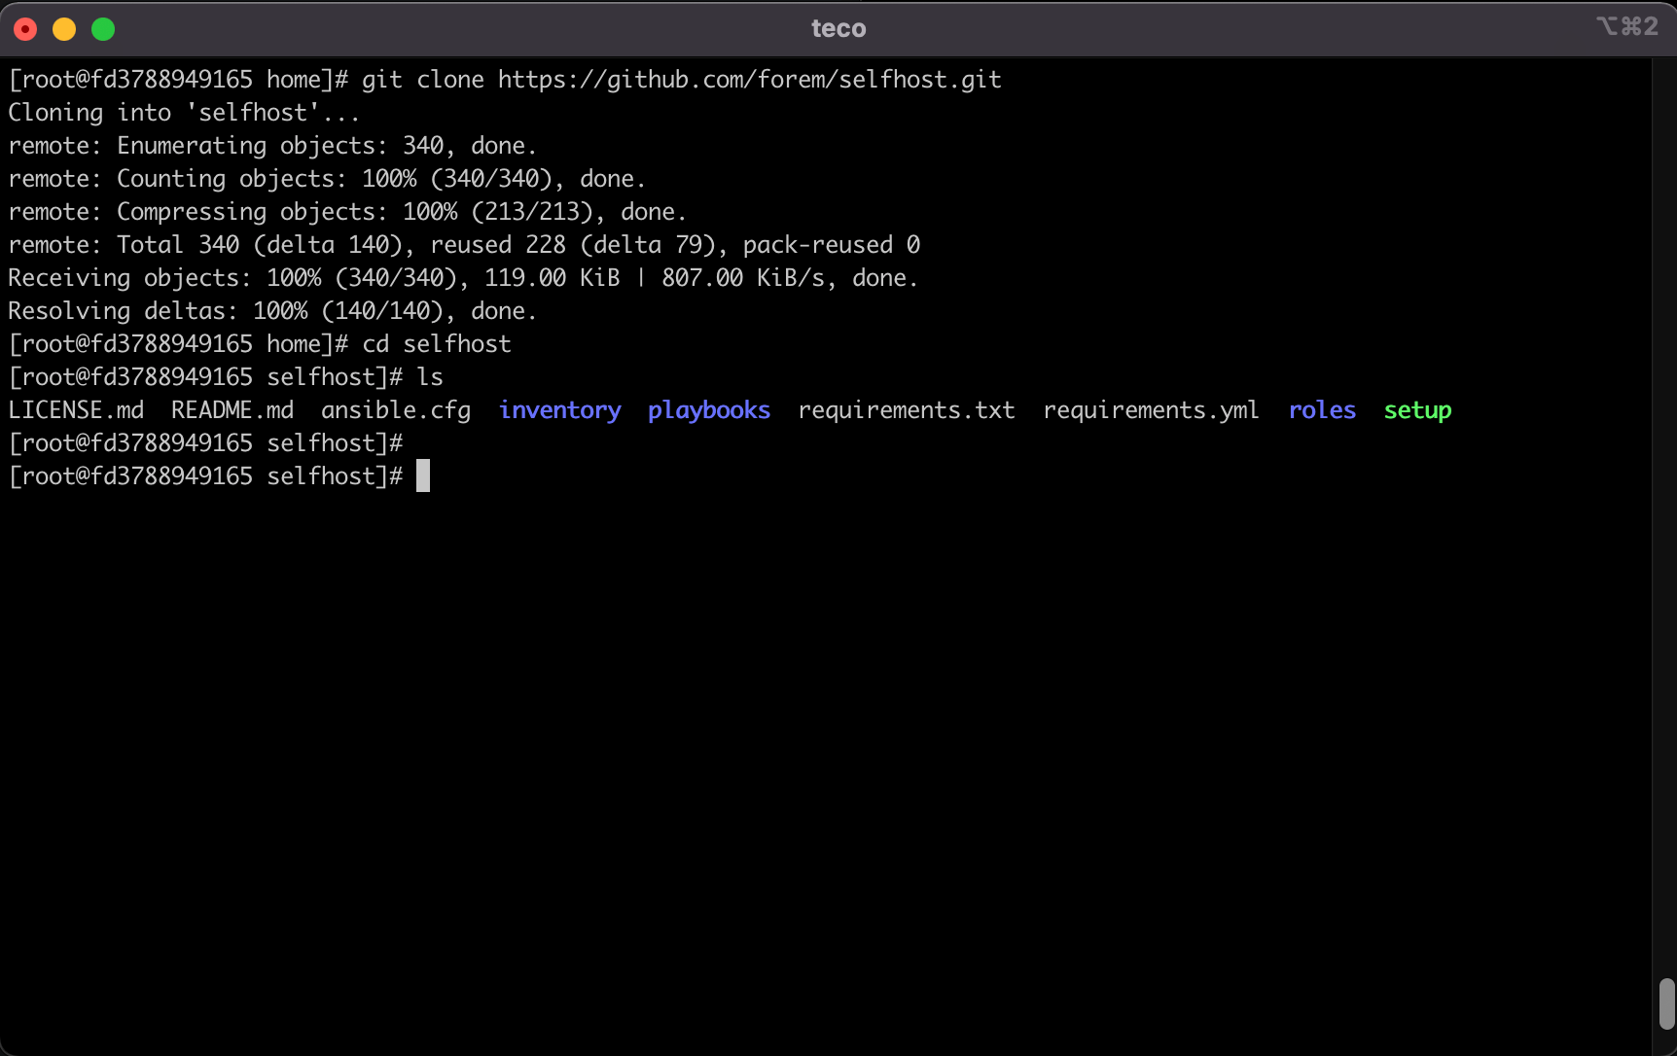Click the blinking terminal cursor block

(423, 475)
